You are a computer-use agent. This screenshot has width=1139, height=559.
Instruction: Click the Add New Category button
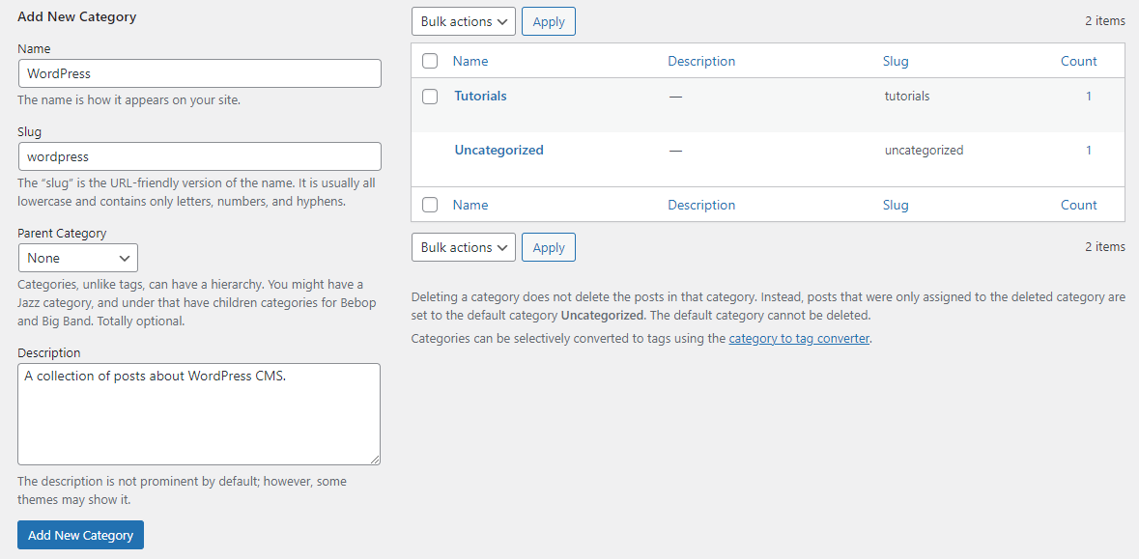click(x=80, y=534)
